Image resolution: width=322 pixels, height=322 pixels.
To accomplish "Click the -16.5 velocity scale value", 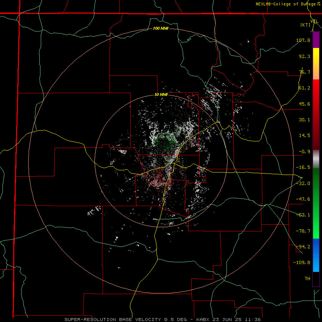I will pos(303,167).
